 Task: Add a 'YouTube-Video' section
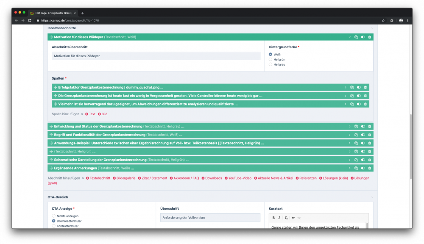tap(238, 178)
